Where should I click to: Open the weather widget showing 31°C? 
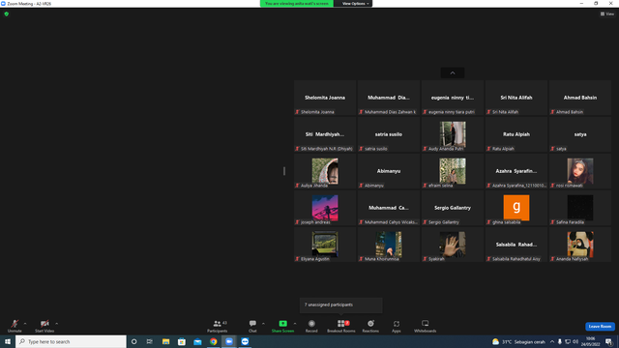coord(518,341)
